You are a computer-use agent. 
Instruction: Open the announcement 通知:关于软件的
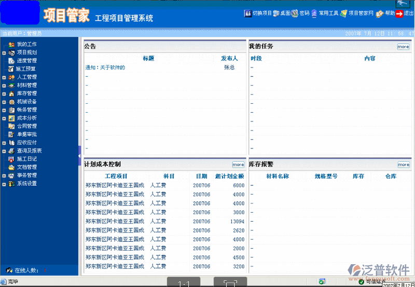click(x=105, y=67)
